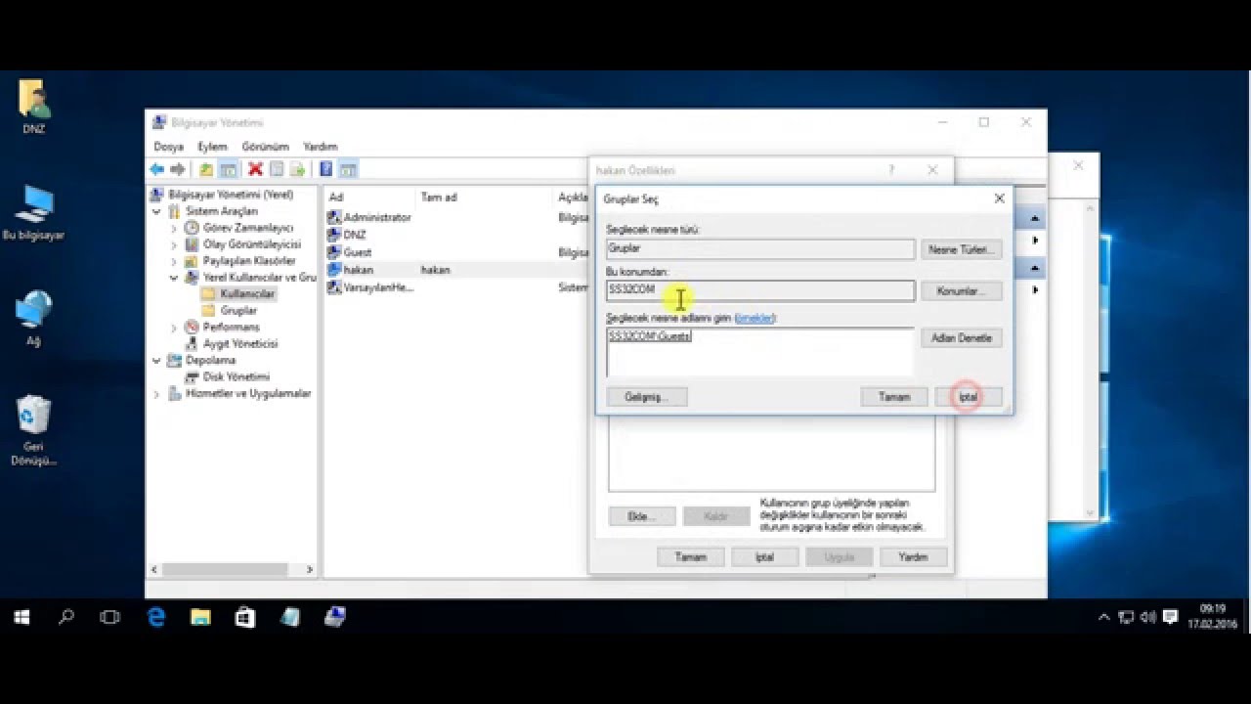Viewport: 1251px width, 704px height.
Task: Open the Recycle Bin desktop icon
Action: point(34,416)
